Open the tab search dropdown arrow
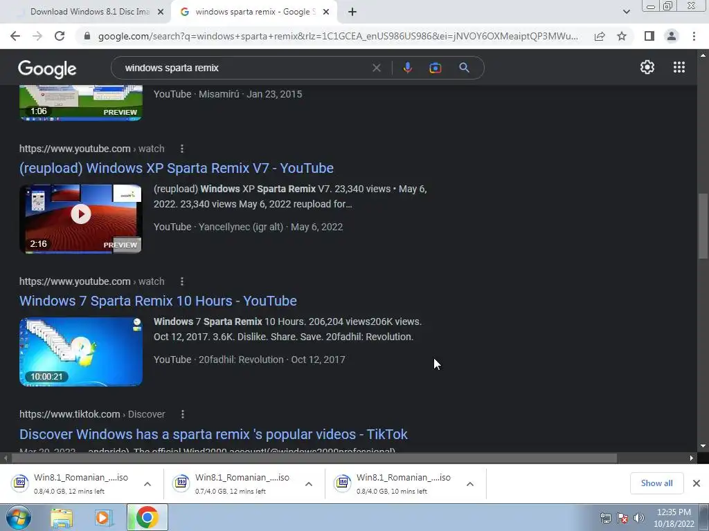Image resolution: width=709 pixels, height=531 pixels. 626,12
